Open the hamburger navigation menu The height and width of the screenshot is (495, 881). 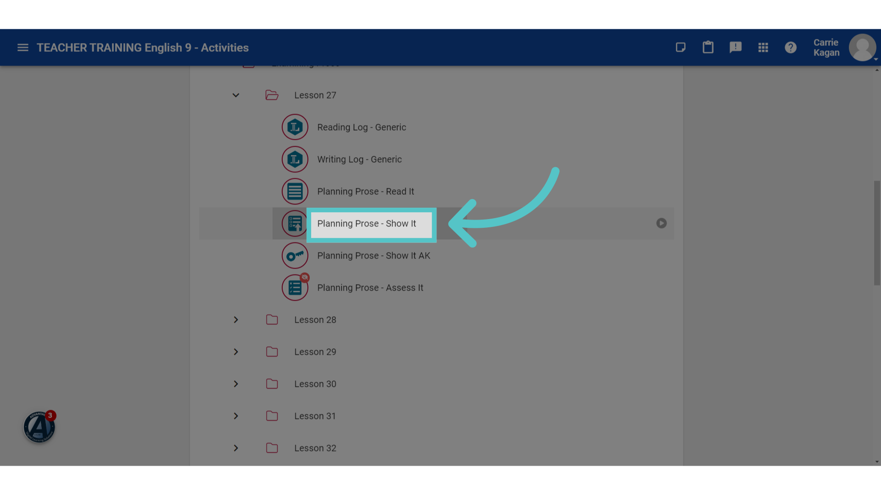tap(23, 48)
